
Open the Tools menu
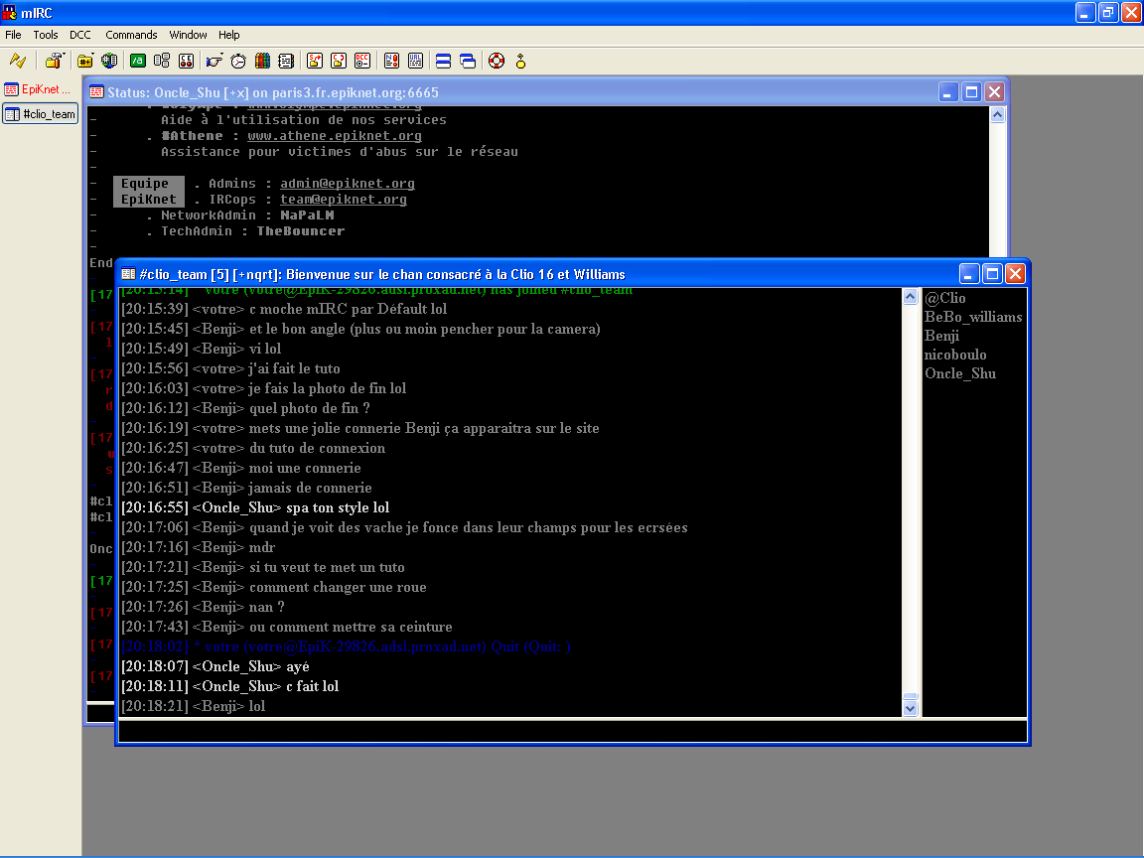(46, 35)
